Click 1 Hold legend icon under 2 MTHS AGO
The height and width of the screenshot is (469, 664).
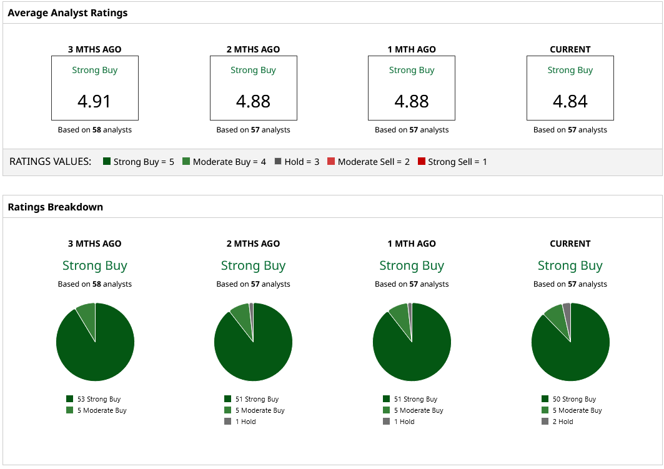coord(228,421)
